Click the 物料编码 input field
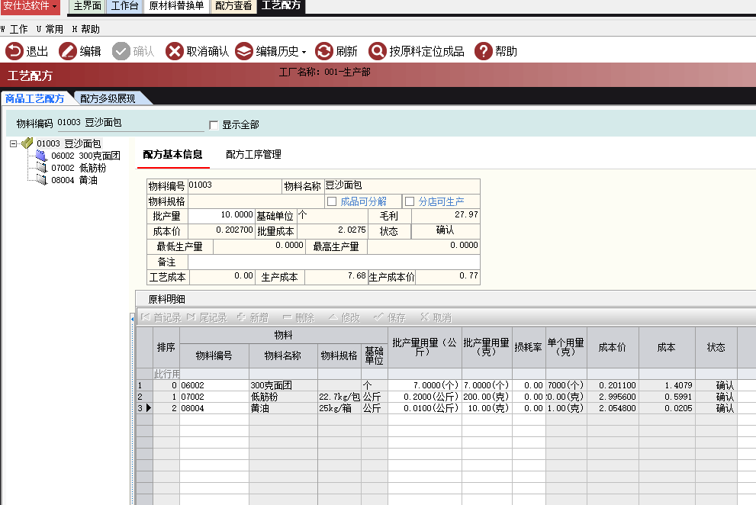Image resolution: width=756 pixels, height=505 pixels. [130, 122]
